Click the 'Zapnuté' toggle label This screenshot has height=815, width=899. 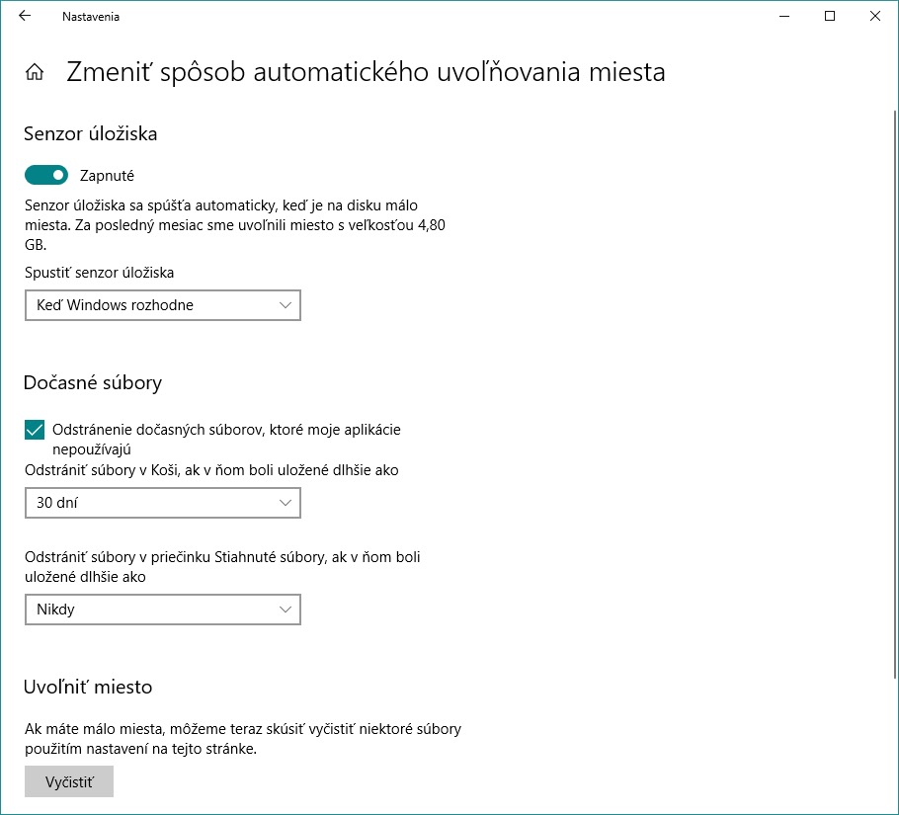(107, 176)
